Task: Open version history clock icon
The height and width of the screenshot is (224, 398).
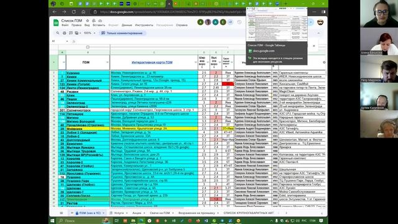Action: coord(239,22)
